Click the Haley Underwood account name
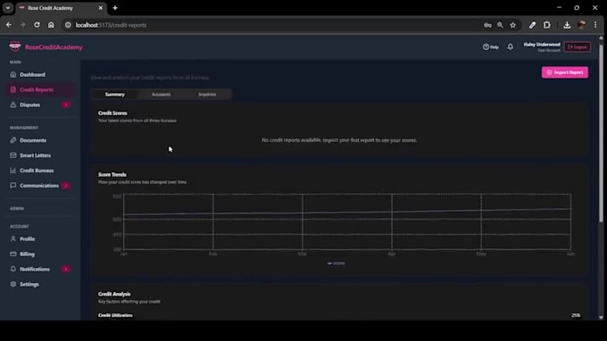The image size is (607, 341). tap(542, 45)
